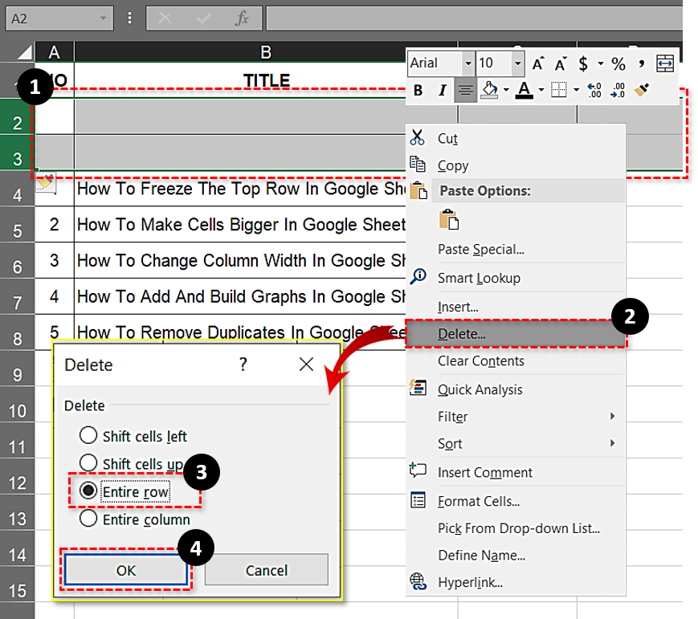Click the Center alignment icon
Viewport: 698px width, 619px height.
465,91
